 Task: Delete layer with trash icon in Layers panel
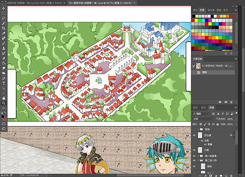[x=231, y=176]
